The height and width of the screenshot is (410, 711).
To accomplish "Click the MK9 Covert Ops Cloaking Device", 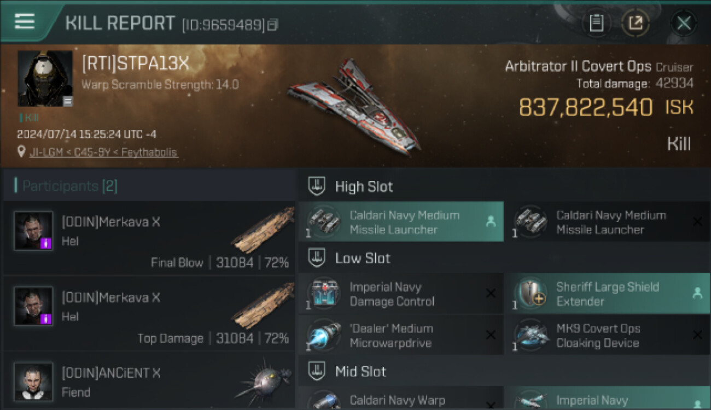I will [x=607, y=336].
